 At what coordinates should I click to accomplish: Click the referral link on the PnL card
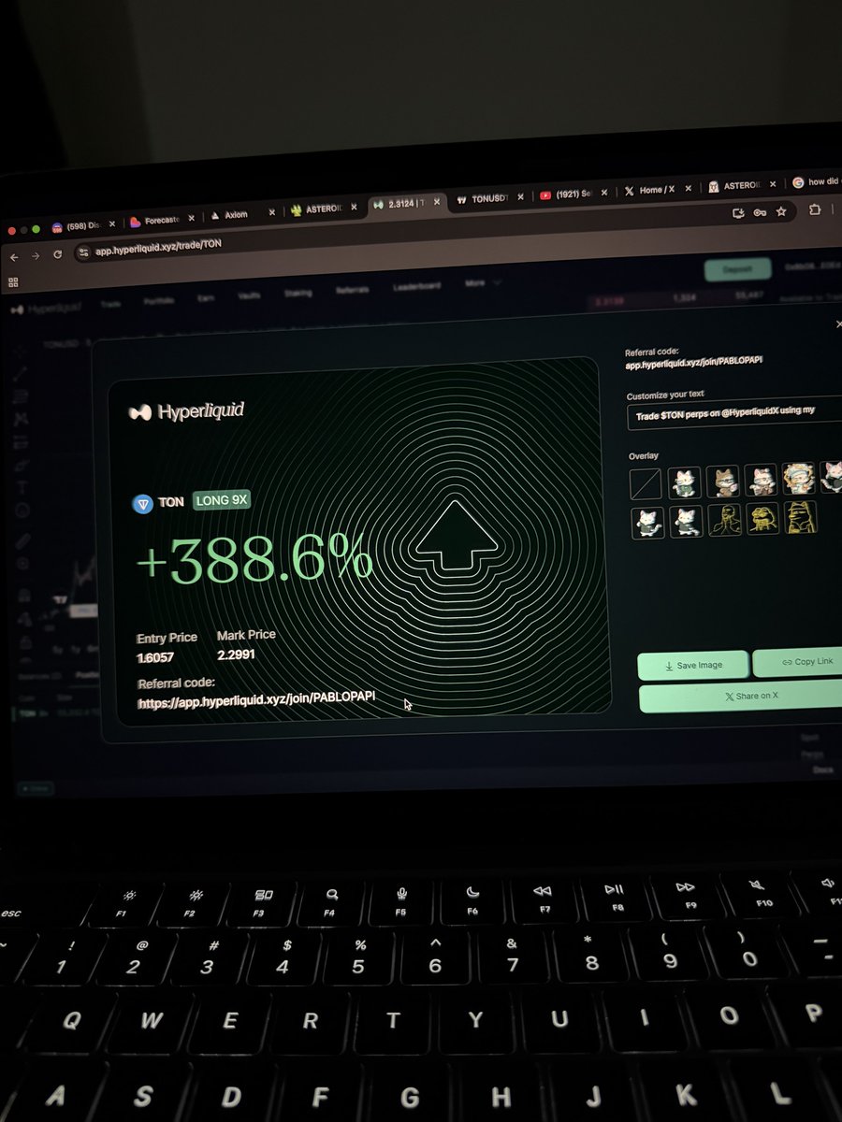pos(256,700)
